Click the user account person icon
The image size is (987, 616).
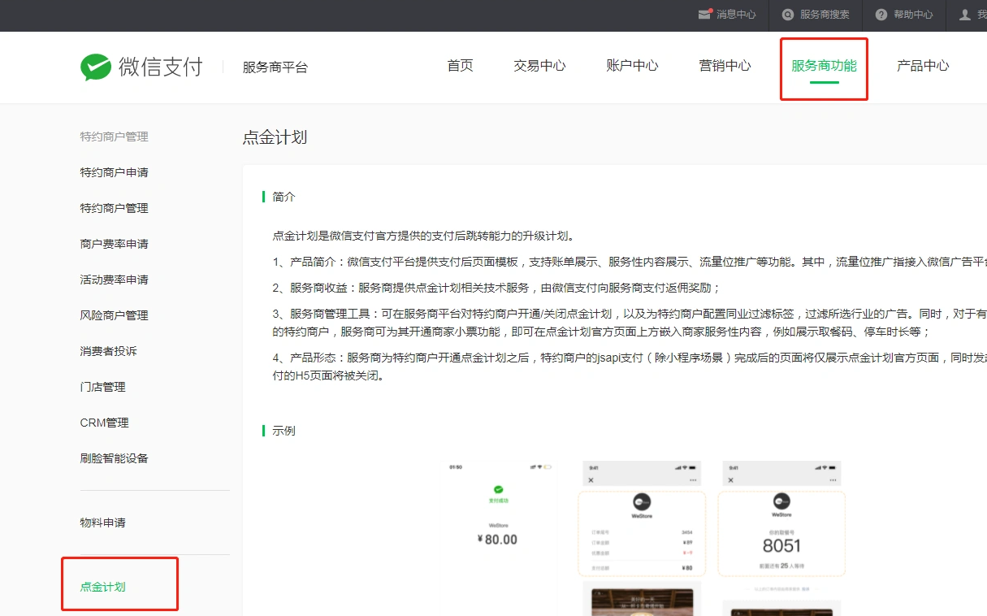965,15
